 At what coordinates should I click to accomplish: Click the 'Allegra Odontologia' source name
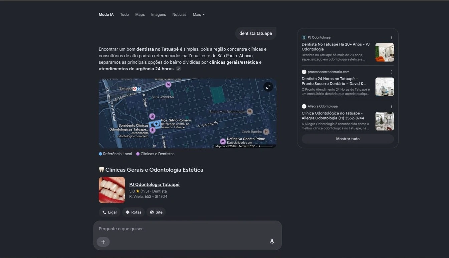pos(323,107)
